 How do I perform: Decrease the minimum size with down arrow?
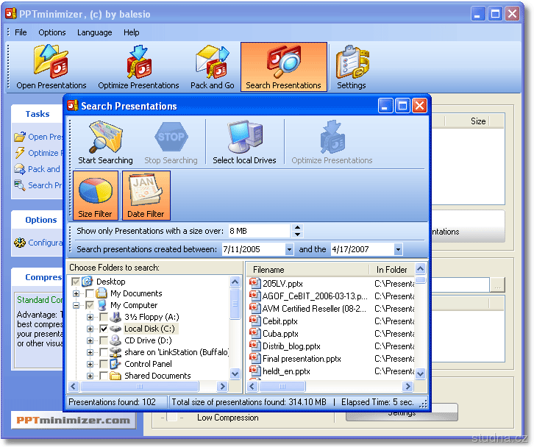point(297,235)
